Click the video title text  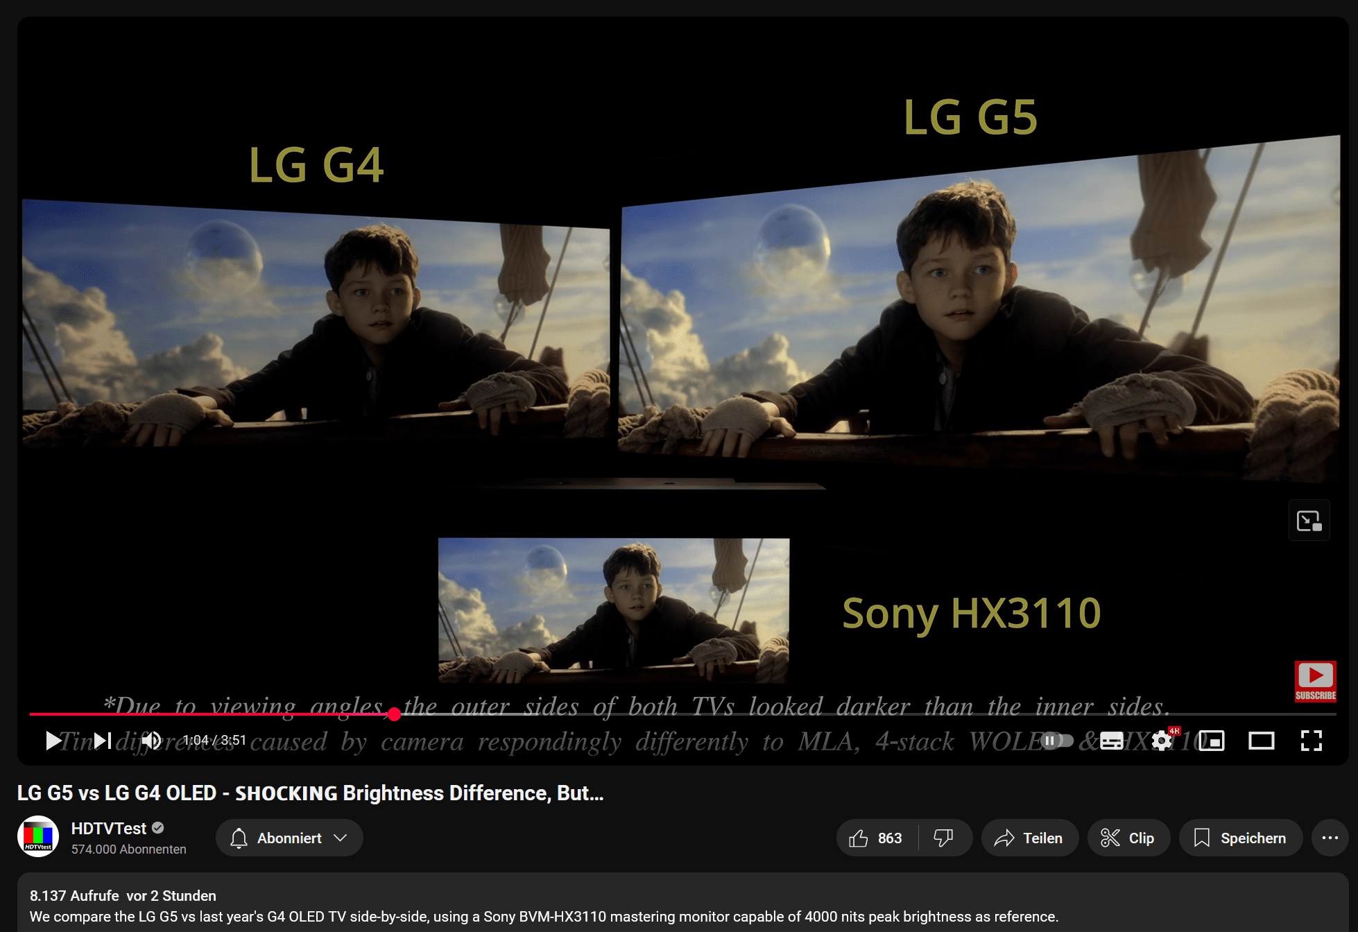310,793
